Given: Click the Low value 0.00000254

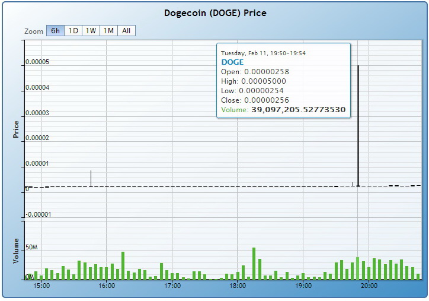Looking at the screenshot, I should pos(261,91).
